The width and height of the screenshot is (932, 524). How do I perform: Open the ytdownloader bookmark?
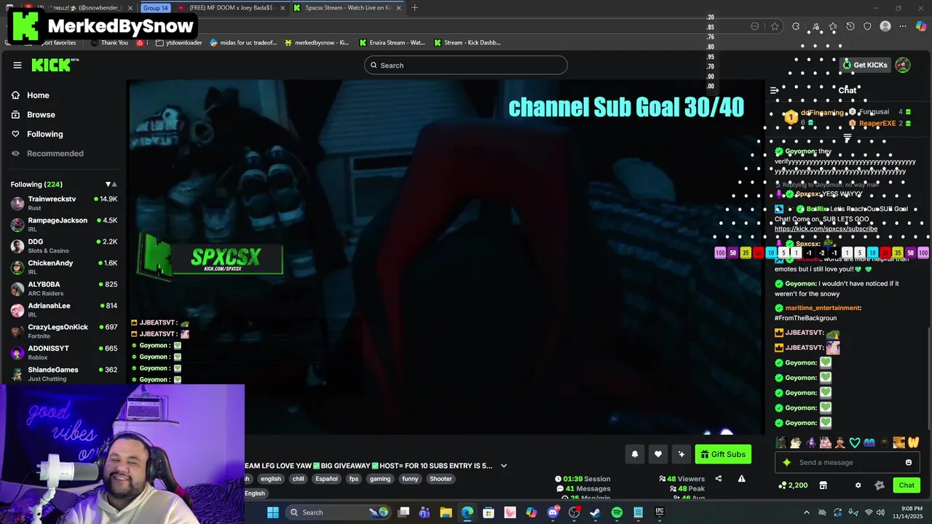click(x=179, y=43)
